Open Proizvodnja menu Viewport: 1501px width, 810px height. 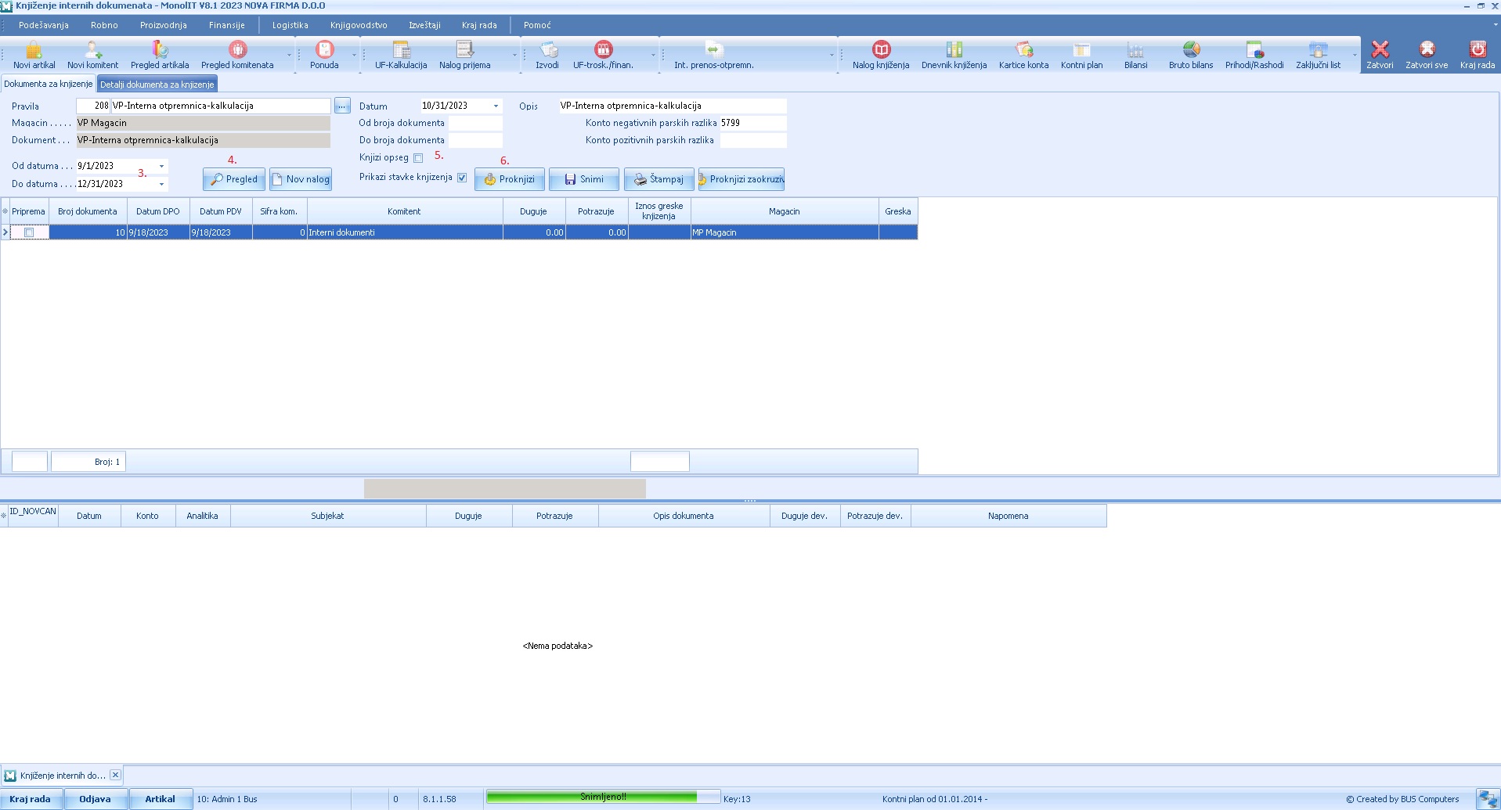click(163, 25)
